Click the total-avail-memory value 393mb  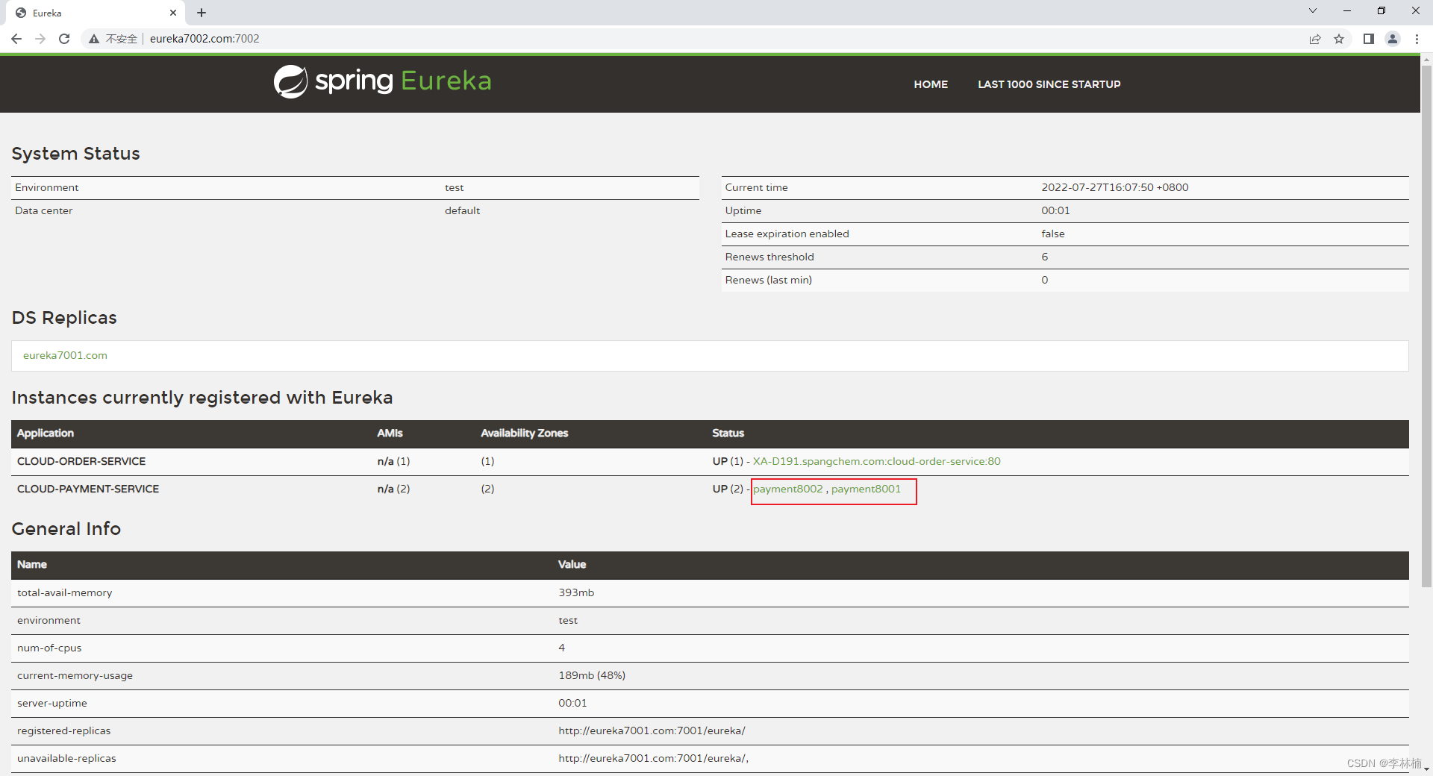pos(576,592)
